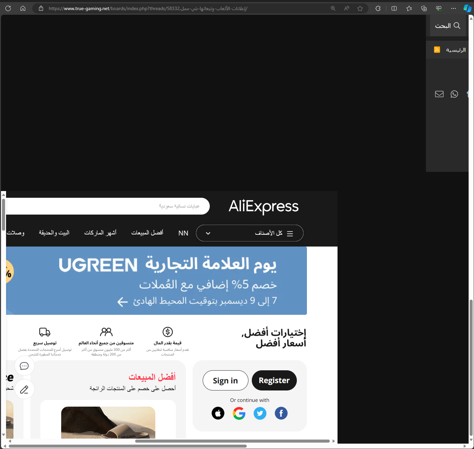Screen dimensions: 474x449
Task: Open the RSS feed icon
Action: (x=437, y=50)
